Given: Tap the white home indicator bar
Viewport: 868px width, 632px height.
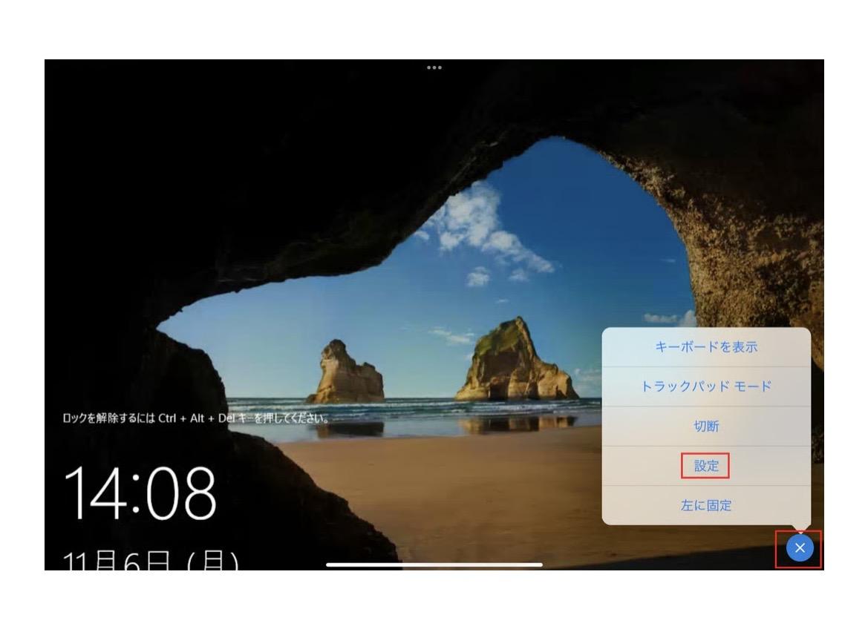Looking at the screenshot, I should click(x=434, y=564).
